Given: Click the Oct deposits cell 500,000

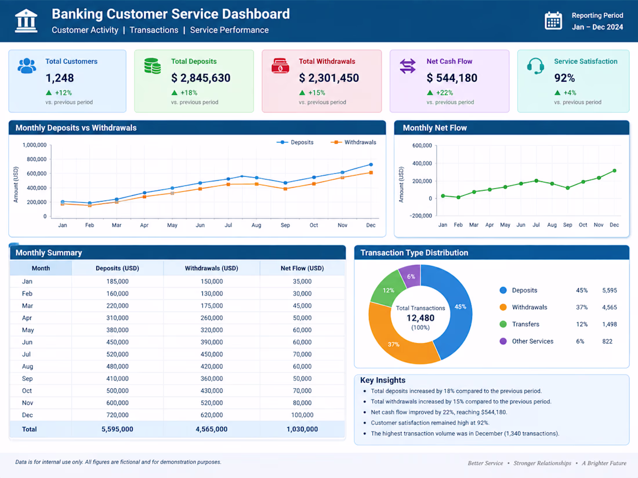Looking at the screenshot, I should pyautogui.click(x=117, y=391).
